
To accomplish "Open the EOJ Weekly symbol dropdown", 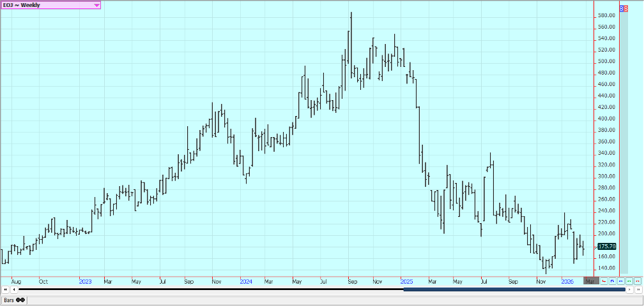I will [96, 5].
